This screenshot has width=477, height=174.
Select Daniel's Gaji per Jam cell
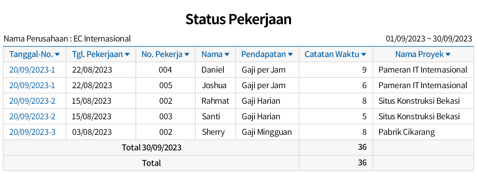264,70
